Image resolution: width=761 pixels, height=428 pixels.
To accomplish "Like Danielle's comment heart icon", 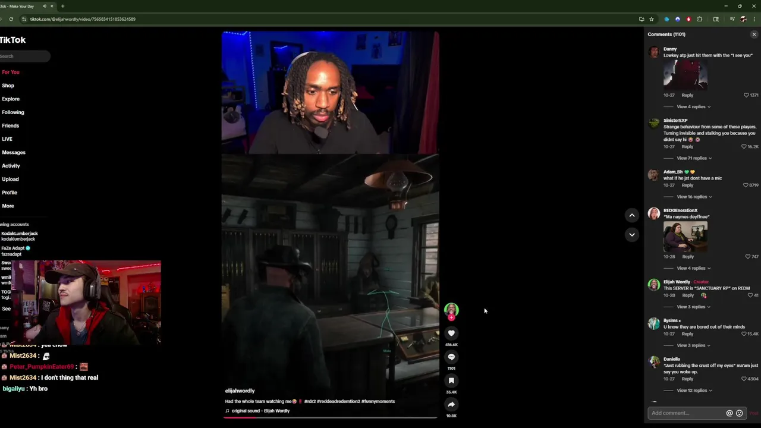I will (744, 379).
